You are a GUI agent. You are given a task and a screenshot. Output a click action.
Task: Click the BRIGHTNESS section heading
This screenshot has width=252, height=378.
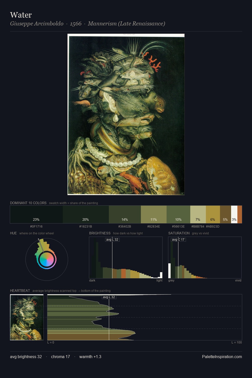[100, 233]
